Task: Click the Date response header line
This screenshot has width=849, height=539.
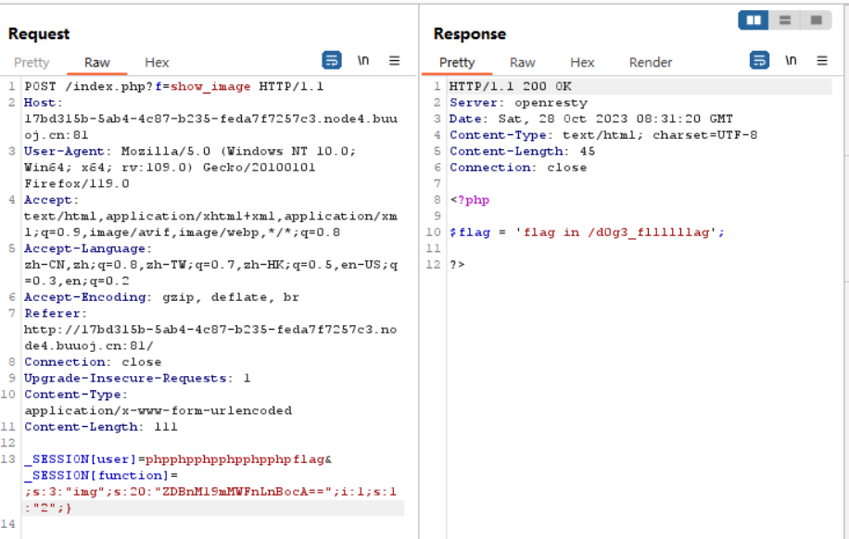Action: [590, 119]
